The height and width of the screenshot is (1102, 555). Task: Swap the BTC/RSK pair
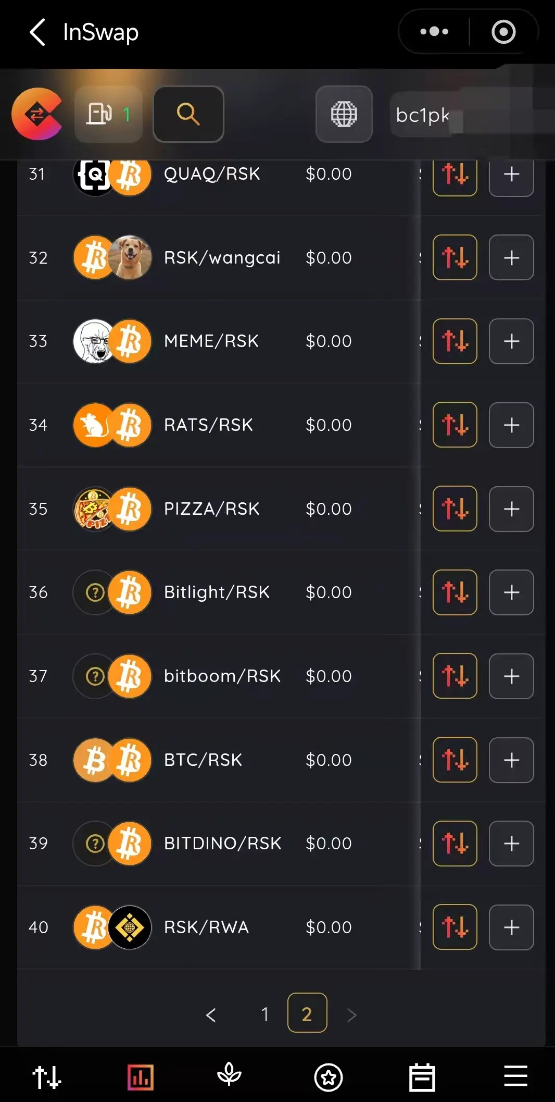[x=455, y=760]
